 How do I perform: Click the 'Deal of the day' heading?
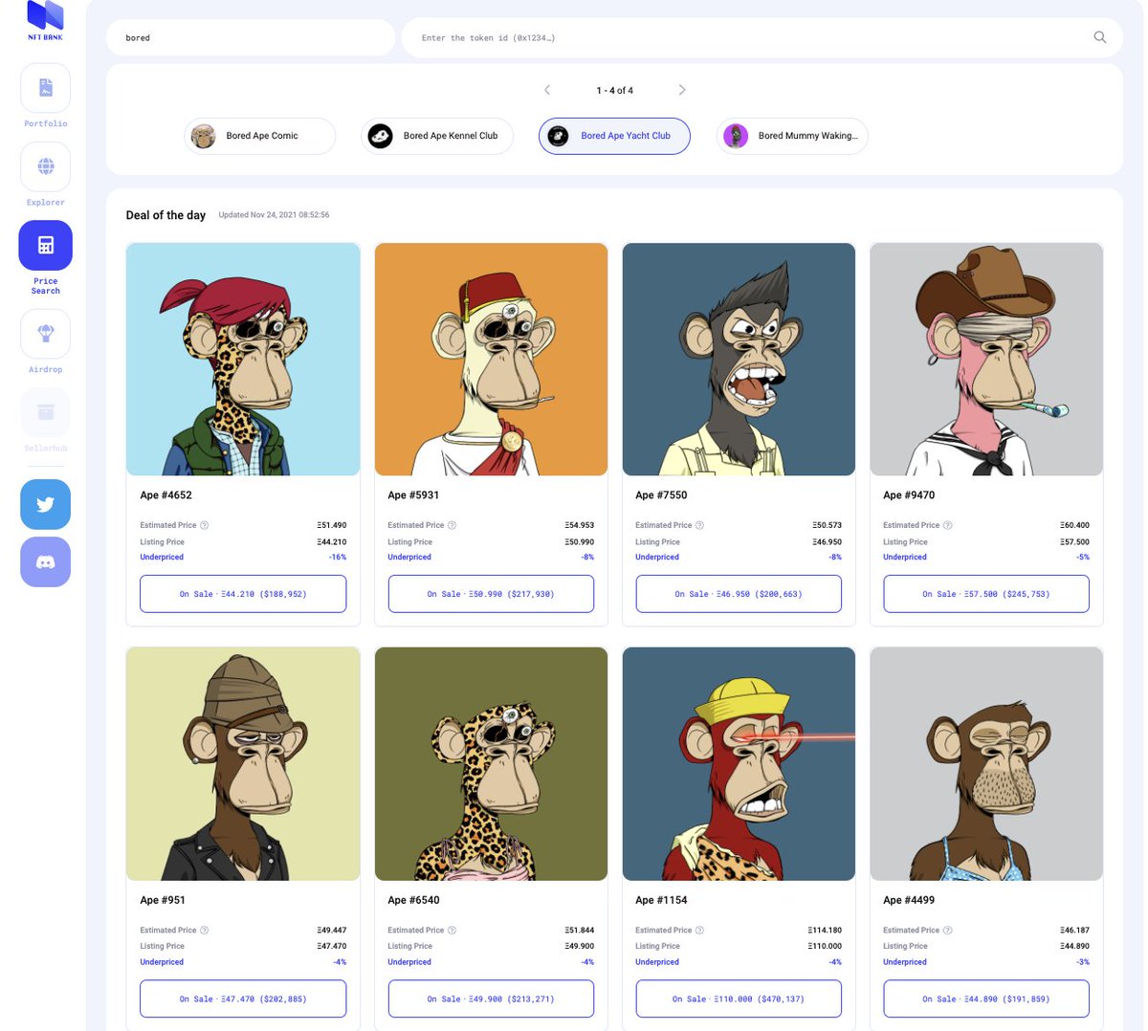click(166, 215)
